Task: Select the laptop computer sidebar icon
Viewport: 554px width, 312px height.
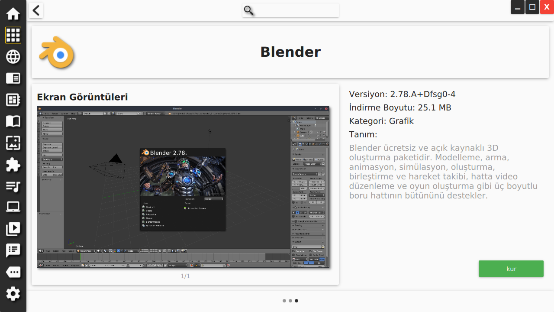Action: 13,207
